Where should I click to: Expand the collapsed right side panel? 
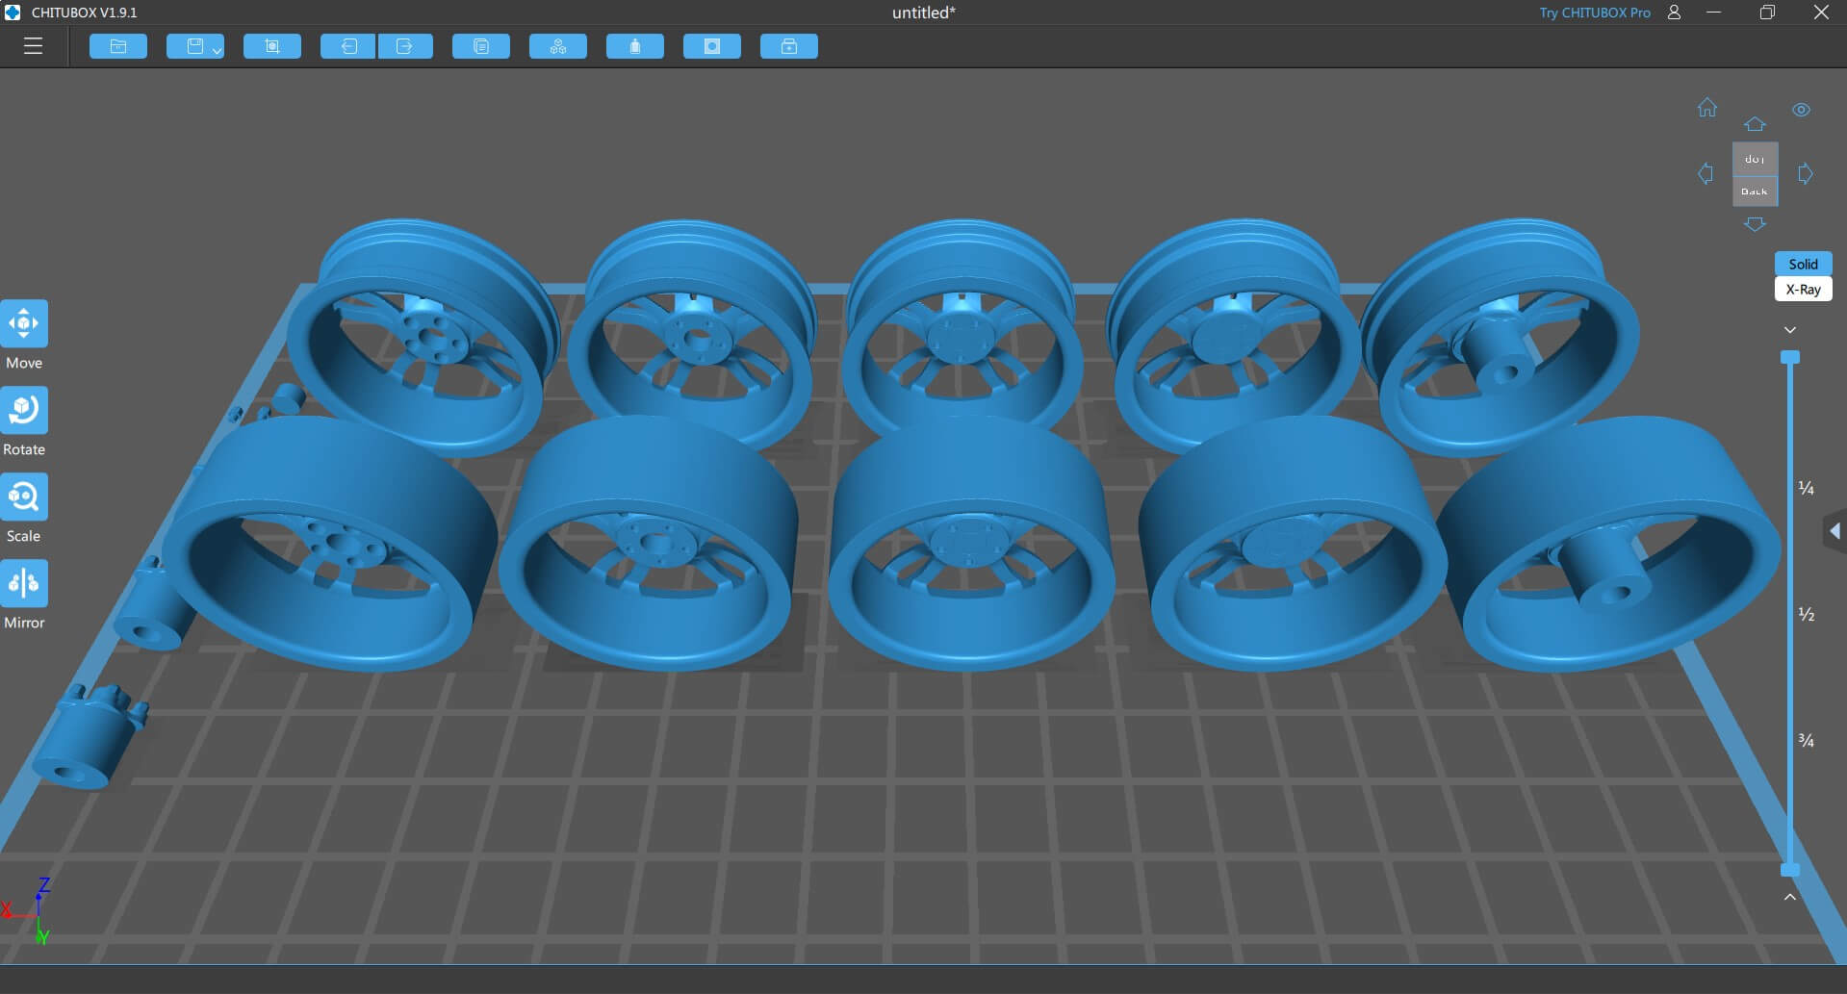(1834, 531)
